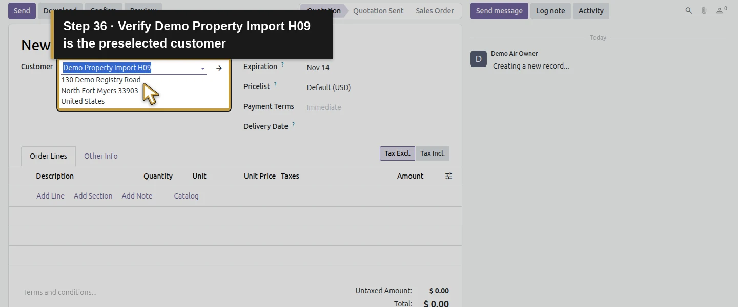This screenshot has width=738, height=307.
Task: Click the Amount column header
Action: (410, 176)
